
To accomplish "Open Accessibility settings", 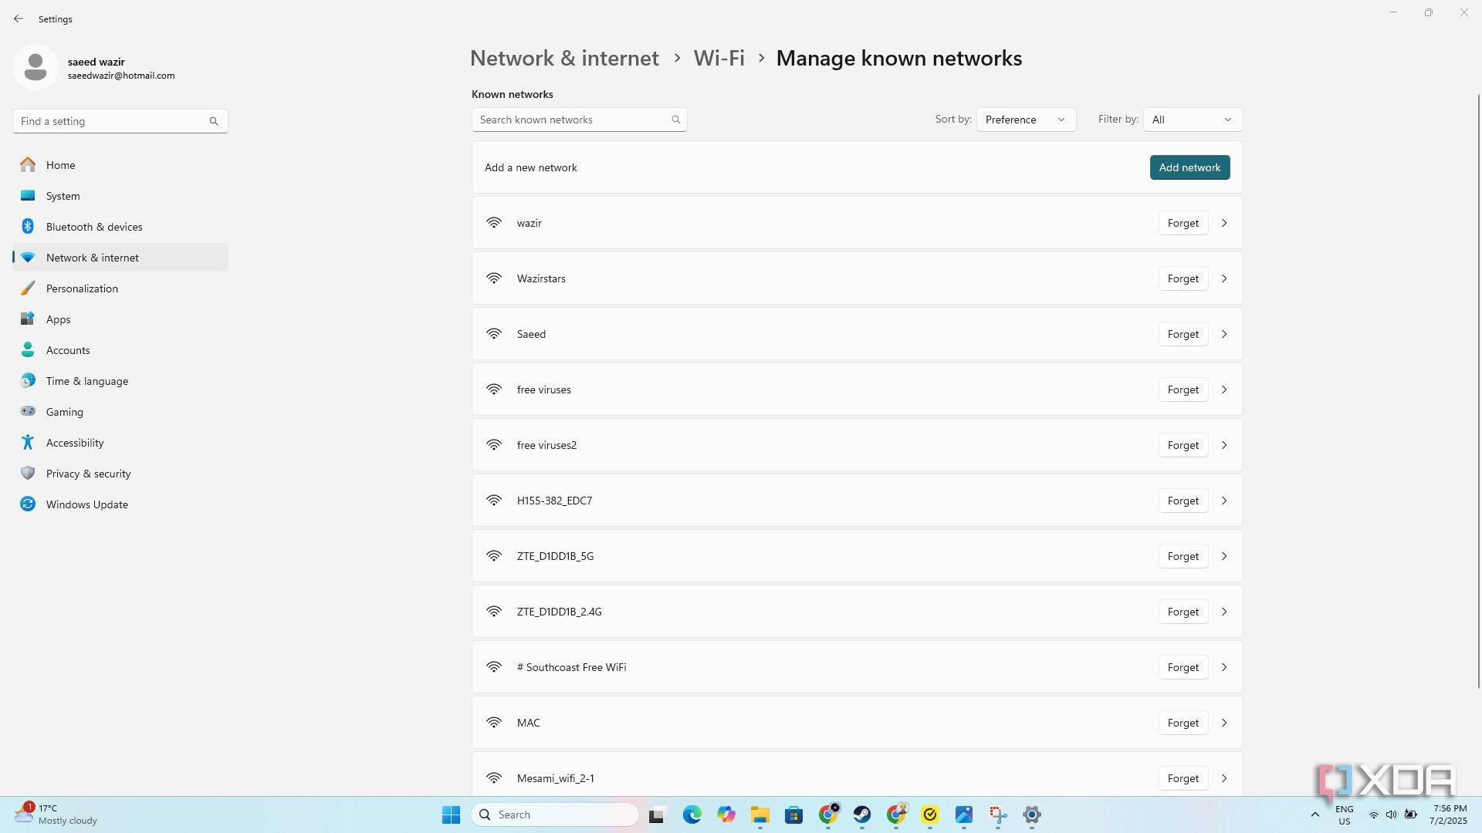I will [120, 443].
